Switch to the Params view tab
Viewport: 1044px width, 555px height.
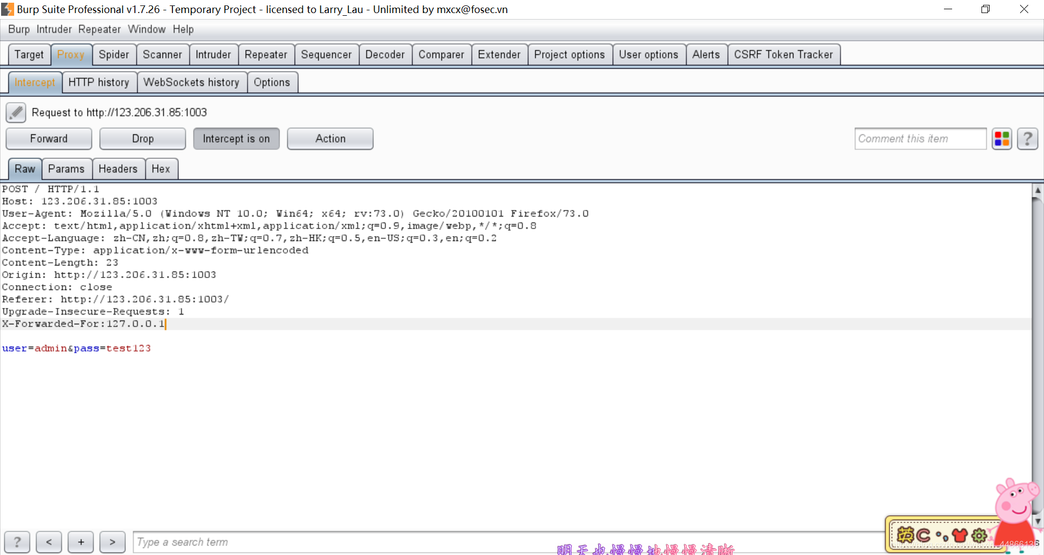coord(66,169)
